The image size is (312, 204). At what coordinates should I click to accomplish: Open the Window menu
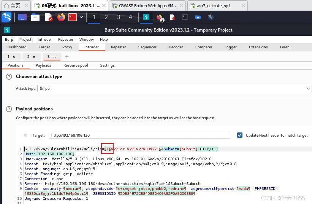[86, 40]
